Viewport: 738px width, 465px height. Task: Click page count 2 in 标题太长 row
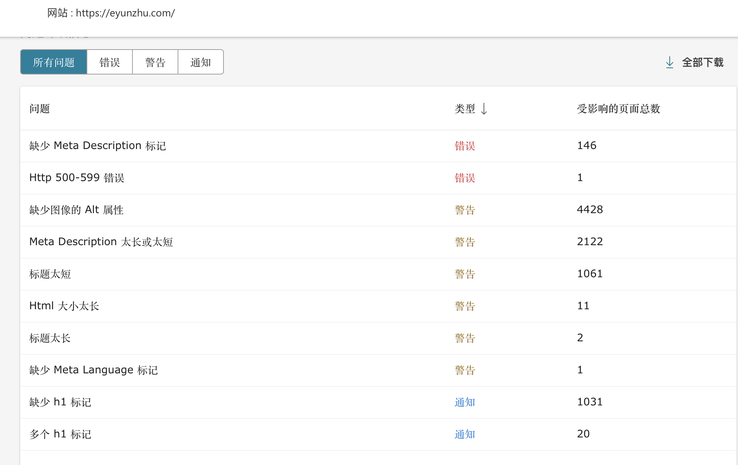click(580, 338)
